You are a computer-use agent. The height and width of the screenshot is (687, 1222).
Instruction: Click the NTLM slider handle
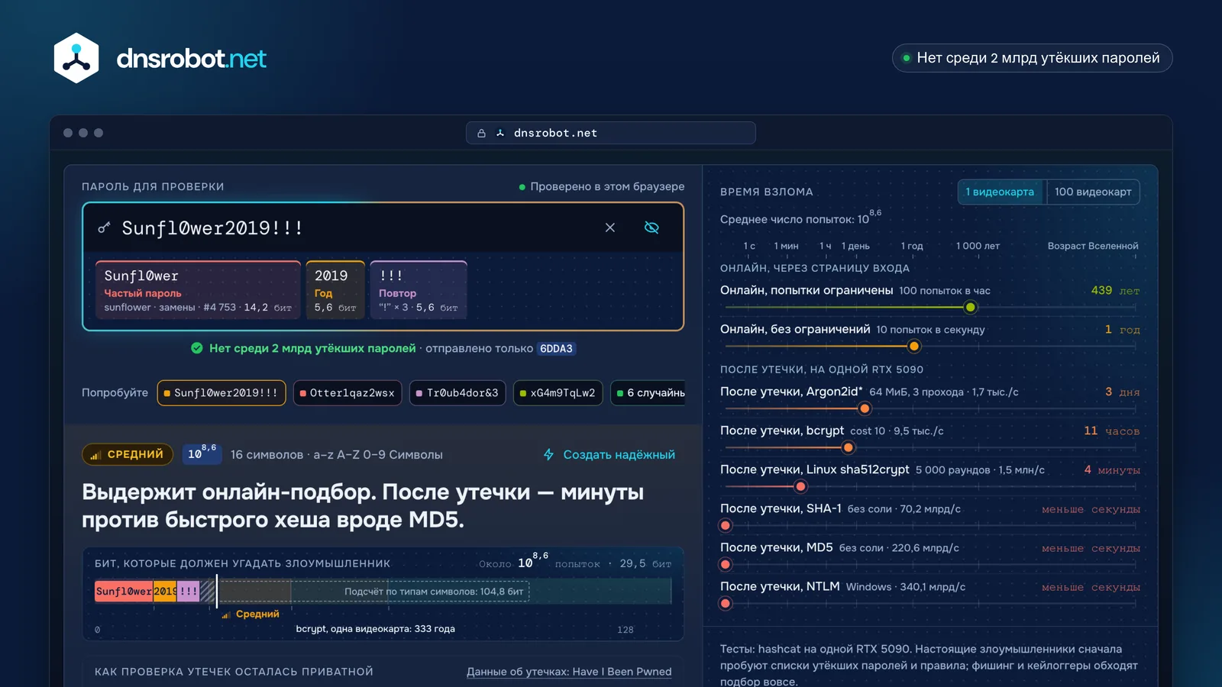pyautogui.click(x=726, y=604)
